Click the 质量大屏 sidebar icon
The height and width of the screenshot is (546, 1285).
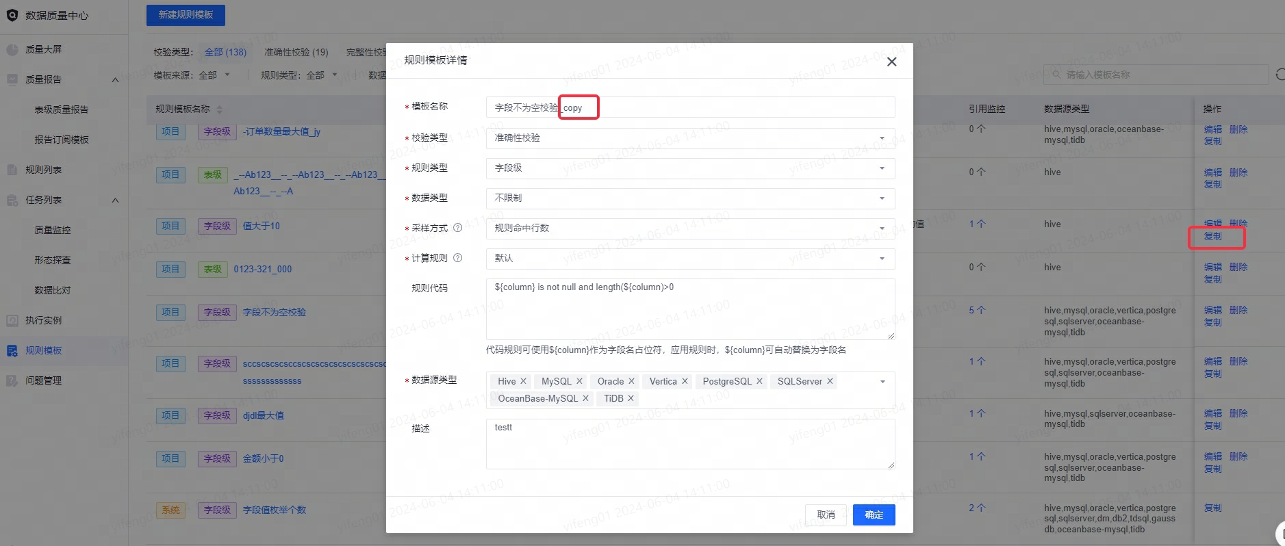(12, 49)
